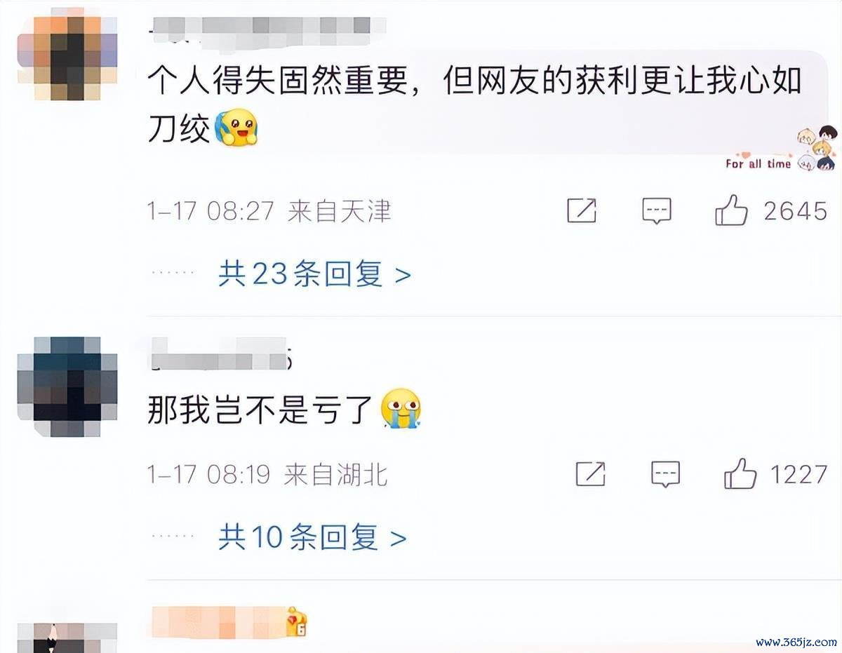The height and width of the screenshot is (653, 842).
Task: Tap the share icon on the Hubei comment
Action: pos(591,475)
